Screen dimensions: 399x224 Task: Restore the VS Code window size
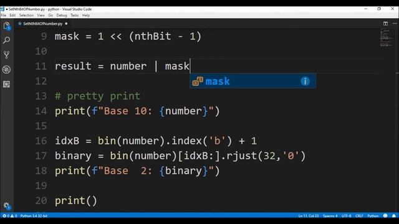(x=379, y=9)
